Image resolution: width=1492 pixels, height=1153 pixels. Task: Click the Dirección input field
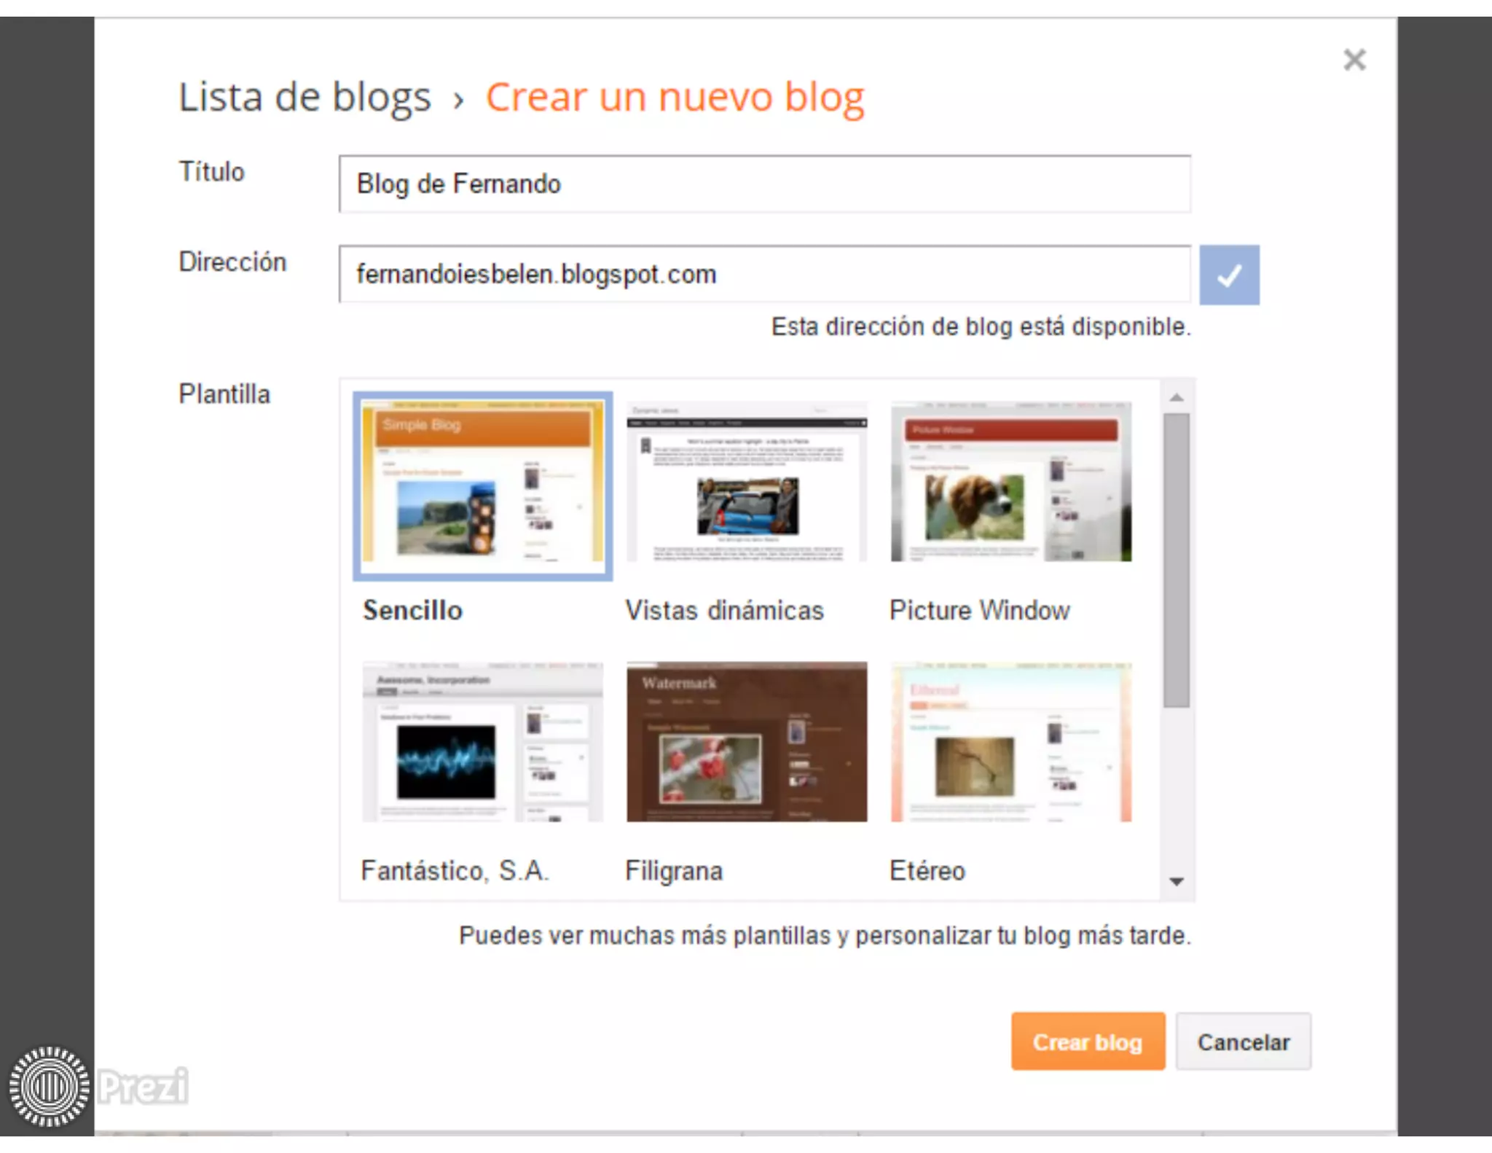coord(764,274)
